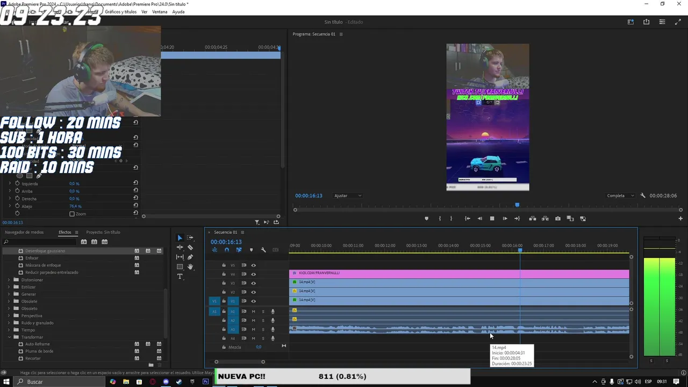Open the Ajustar zoom level dropdown
This screenshot has height=387, width=688.
[348, 196]
